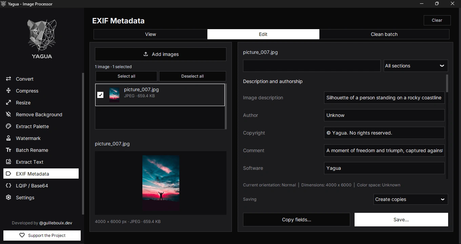Click the Copyright input field
The width and height of the screenshot is (461, 244).
[x=384, y=133]
